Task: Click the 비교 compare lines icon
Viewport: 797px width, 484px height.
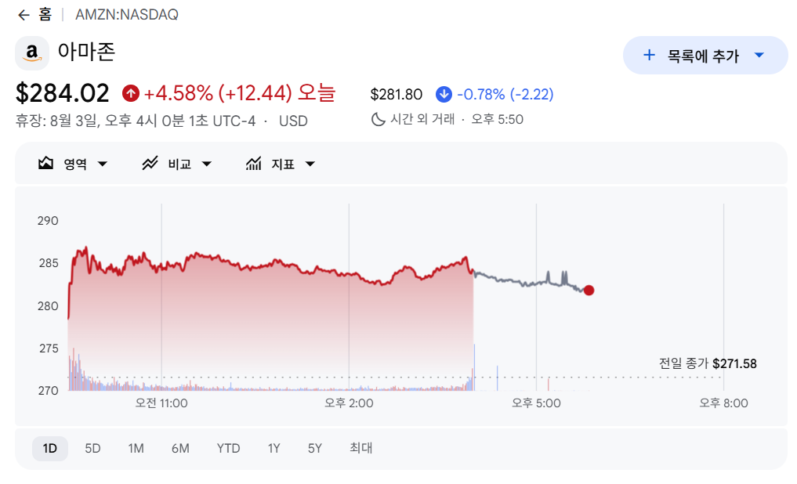Action: pos(150,164)
